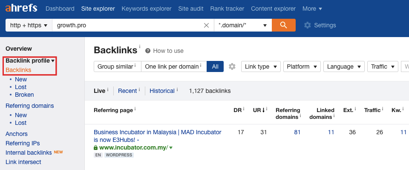409x170 pixels.
Task: Open Link intersect in the sidebar
Action: click(x=23, y=162)
